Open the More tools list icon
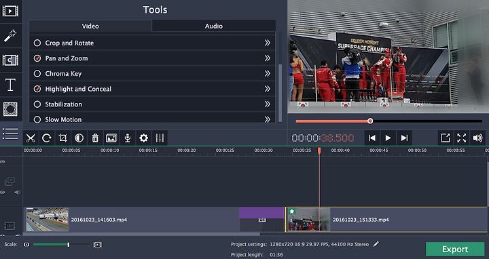 point(10,134)
